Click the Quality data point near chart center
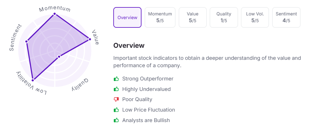This screenshot has width=309, height=131. tap(59, 56)
